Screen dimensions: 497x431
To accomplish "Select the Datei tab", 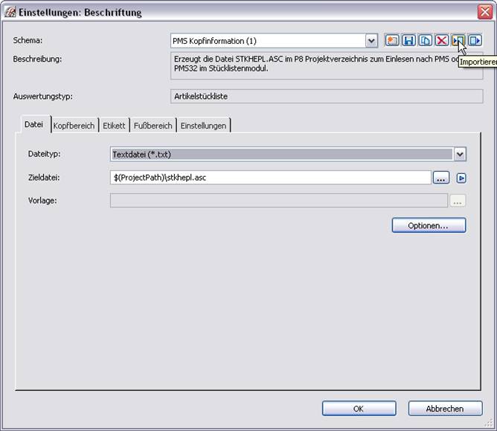I will (33, 125).
